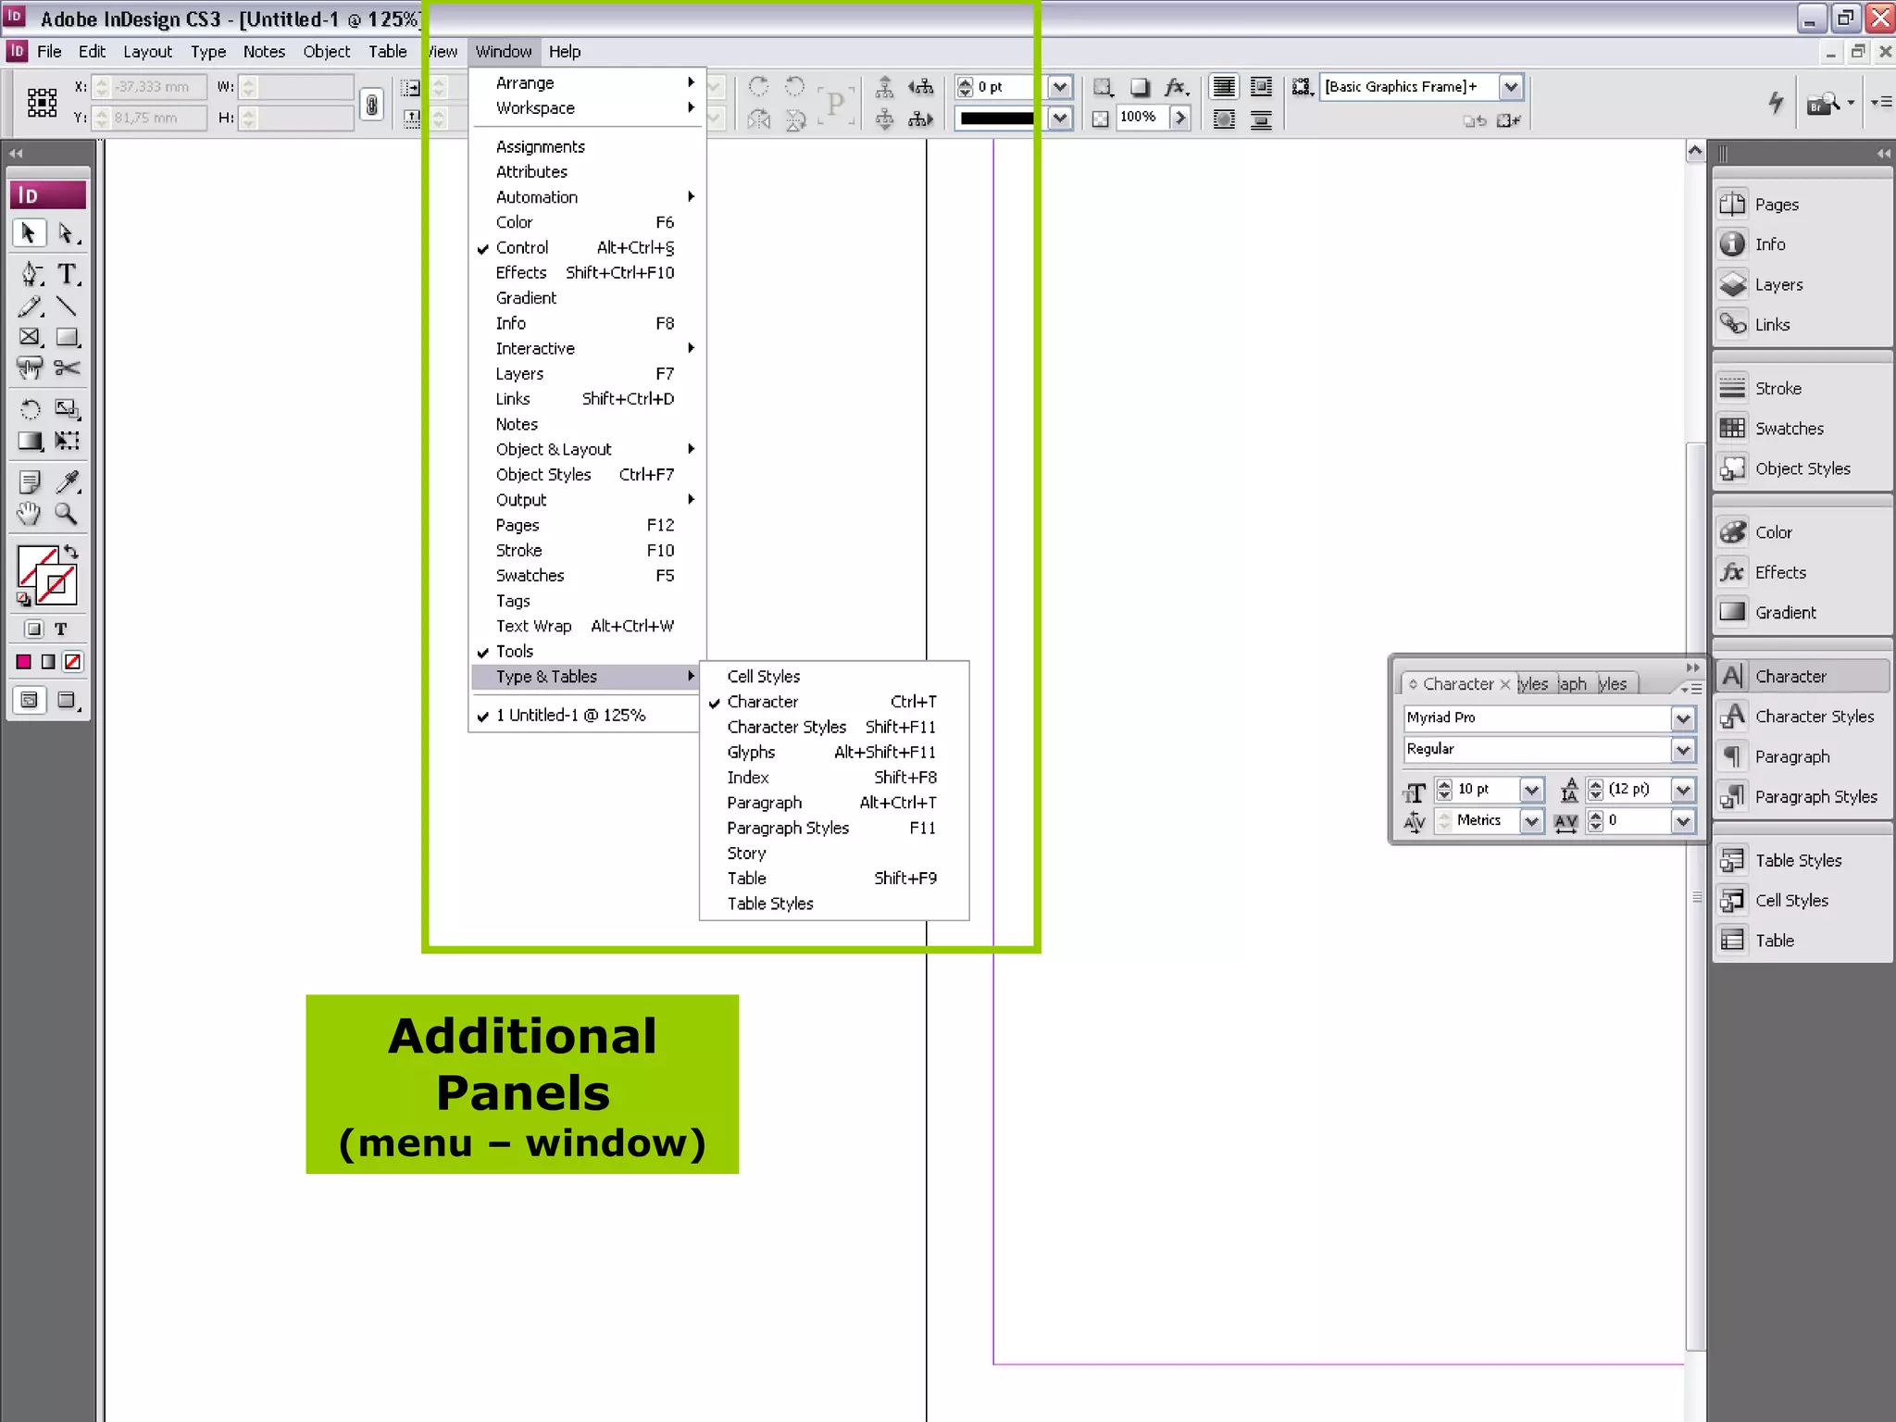Open the 10 pt font size dropdown
This screenshot has height=1422, width=1896.
tap(1532, 790)
